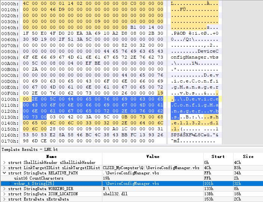Click address label 0170h
The height and width of the screenshot is (202, 263).
10,141
